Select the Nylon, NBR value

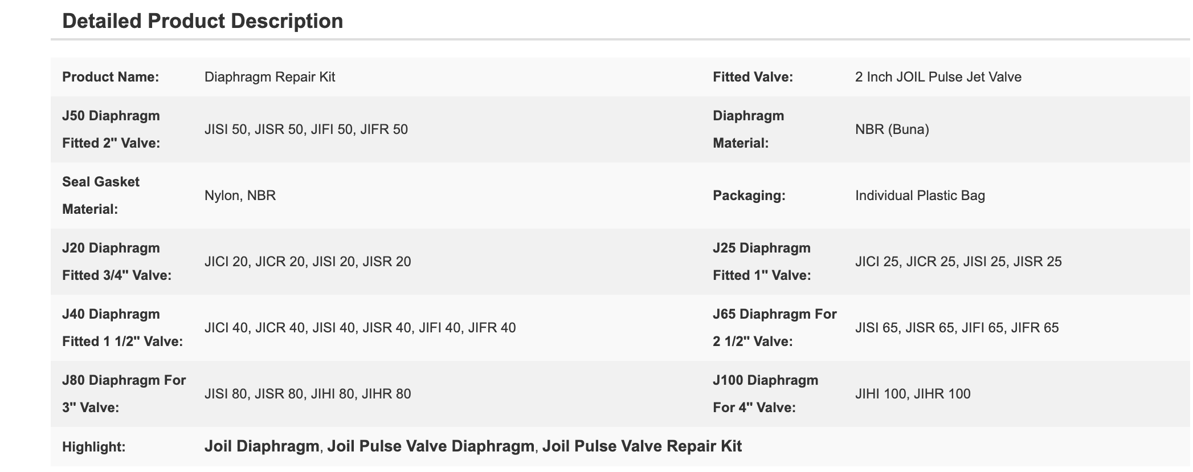pos(240,196)
